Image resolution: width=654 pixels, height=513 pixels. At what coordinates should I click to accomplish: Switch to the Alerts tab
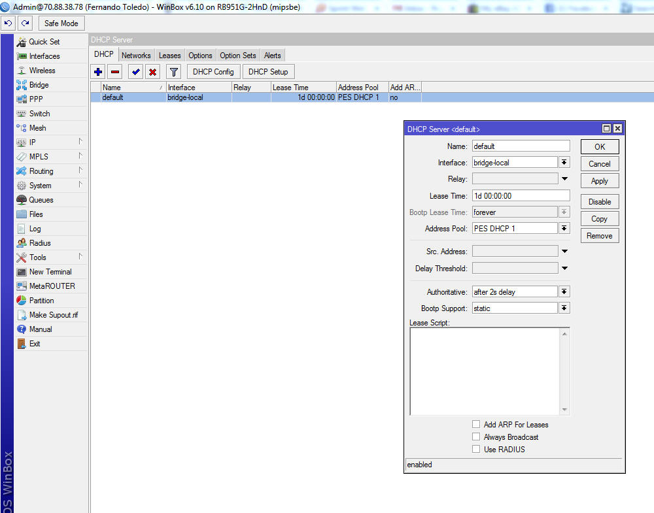272,56
